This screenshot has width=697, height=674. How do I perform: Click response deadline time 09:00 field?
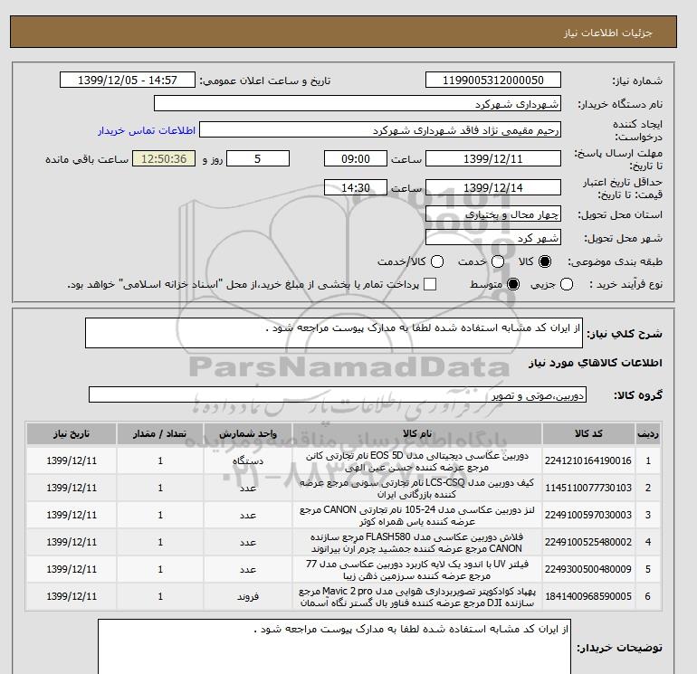[x=356, y=158]
